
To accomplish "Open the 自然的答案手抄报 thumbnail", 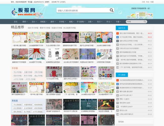I will click(x=104, y=54).
